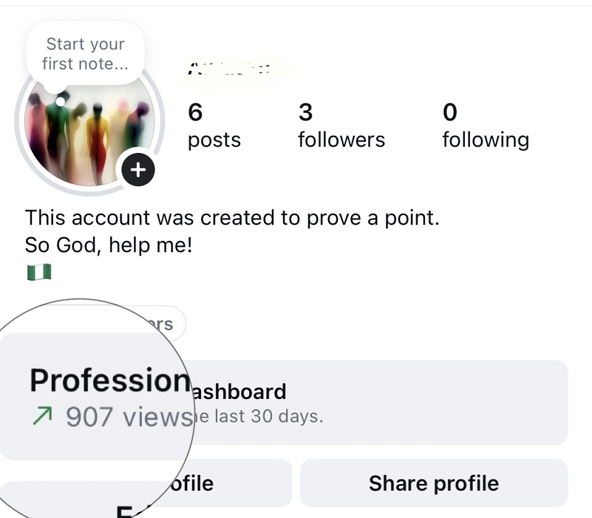Open the 0 following list
Viewport: 592px width, 518px height.
pos(485,126)
